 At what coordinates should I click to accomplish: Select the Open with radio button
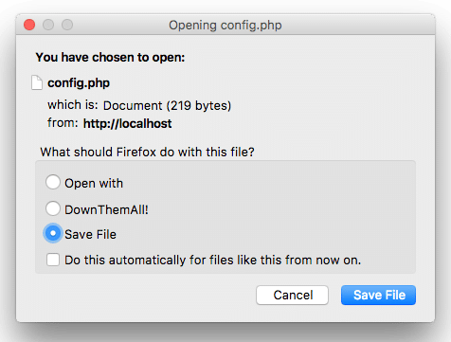click(53, 182)
